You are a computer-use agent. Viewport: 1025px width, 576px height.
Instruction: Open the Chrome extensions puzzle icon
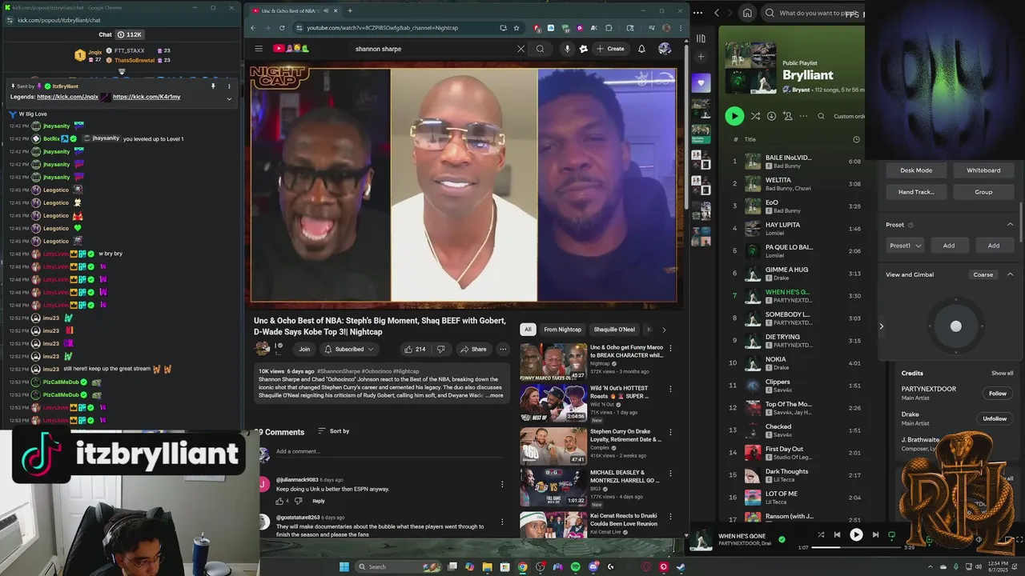click(609, 28)
